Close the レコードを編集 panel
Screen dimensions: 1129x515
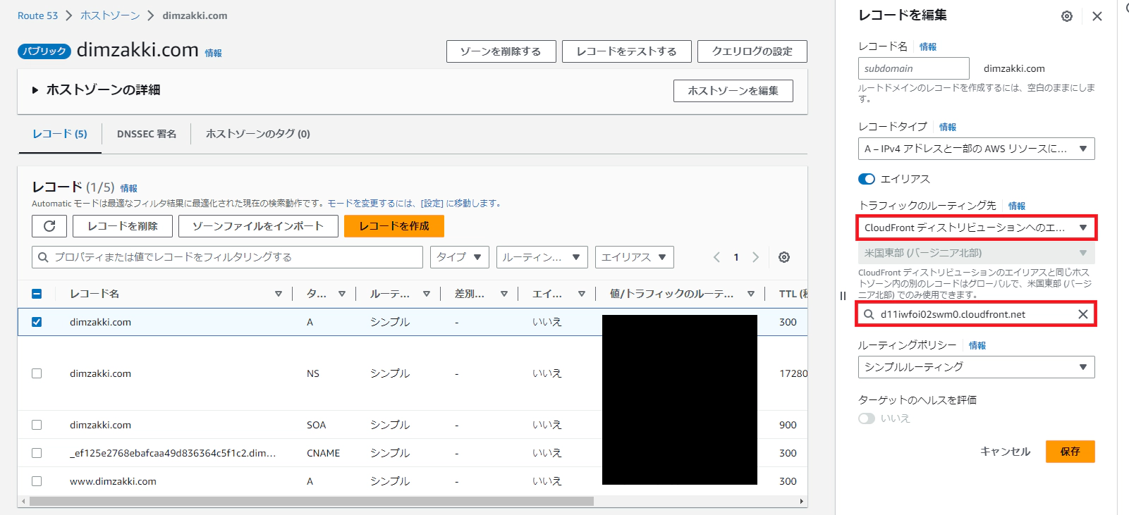pyautogui.click(x=1097, y=16)
